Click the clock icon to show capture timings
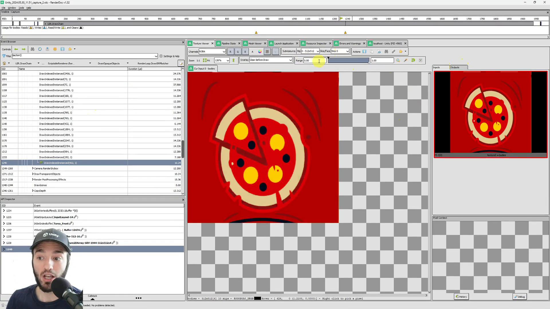The width and height of the screenshot is (550, 309). (x=40, y=49)
